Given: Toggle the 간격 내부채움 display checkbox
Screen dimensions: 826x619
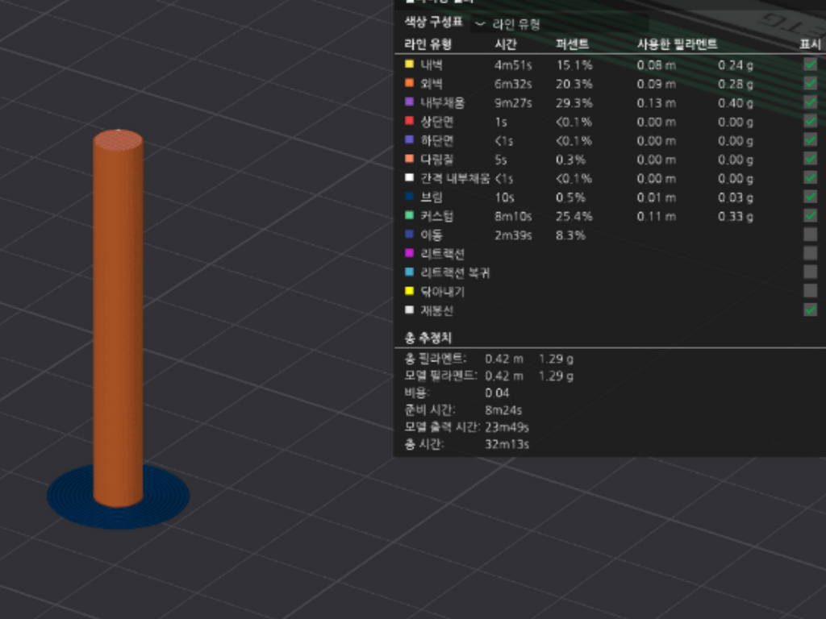Looking at the screenshot, I should click(810, 178).
